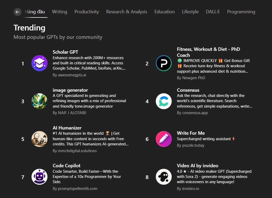Open the Video AI by invideo title
The width and height of the screenshot is (272, 198).
point(197,166)
